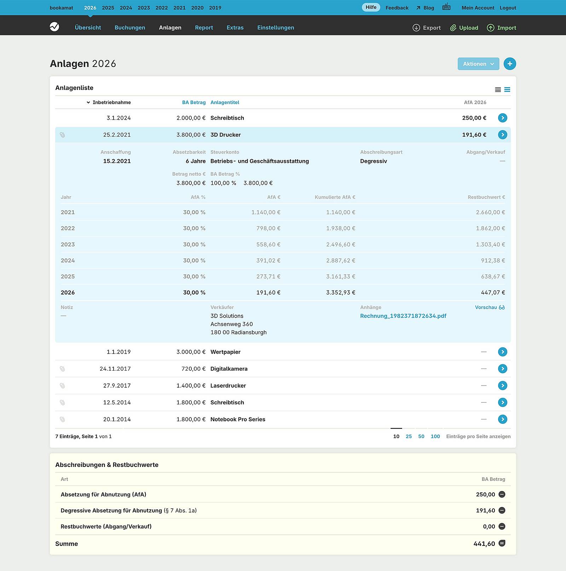This screenshot has height=571, width=566.
Task: Click the blue plus add-asset button
Action: point(509,64)
